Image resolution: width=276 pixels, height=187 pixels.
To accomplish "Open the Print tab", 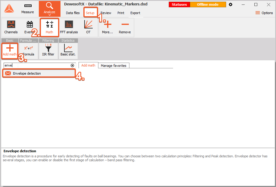I will [x=121, y=13].
